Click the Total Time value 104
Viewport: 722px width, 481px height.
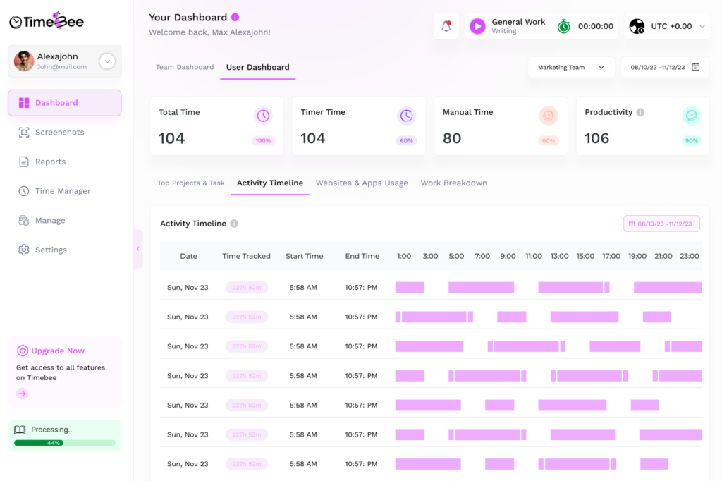(171, 138)
